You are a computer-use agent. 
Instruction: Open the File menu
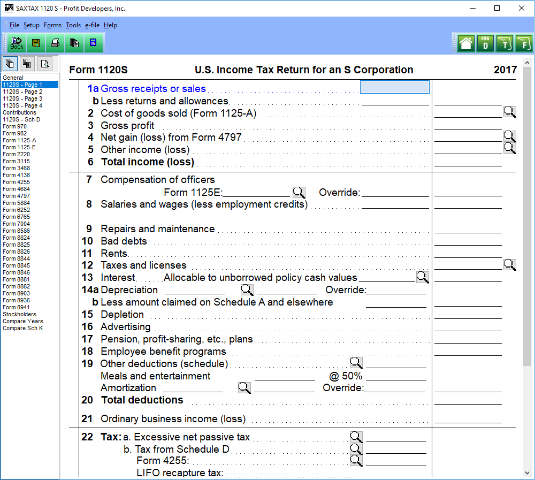click(14, 25)
